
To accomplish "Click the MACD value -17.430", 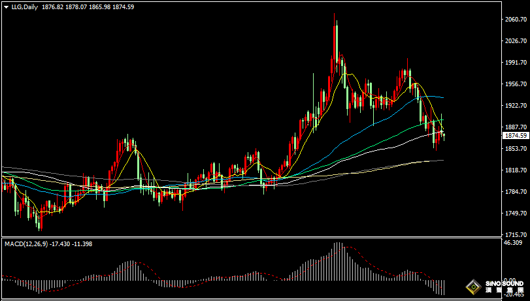I will (60, 244).
